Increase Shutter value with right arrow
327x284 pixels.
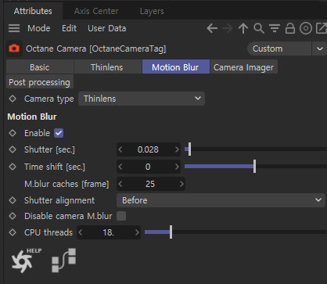coord(177,149)
